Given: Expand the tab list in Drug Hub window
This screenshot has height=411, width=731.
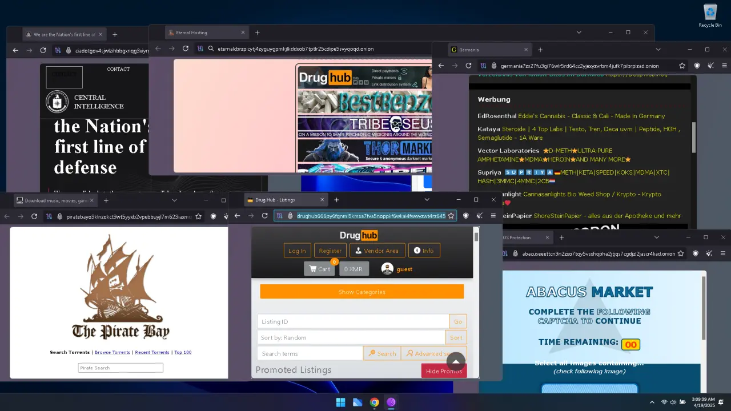Looking at the screenshot, I should pyautogui.click(x=427, y=200).
